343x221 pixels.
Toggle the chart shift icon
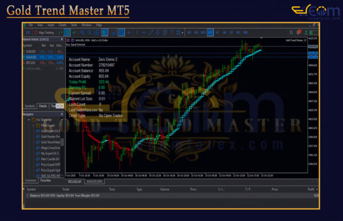click(x=113, y=33)
